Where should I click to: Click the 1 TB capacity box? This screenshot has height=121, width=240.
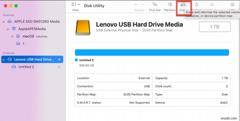click(214, 27)
